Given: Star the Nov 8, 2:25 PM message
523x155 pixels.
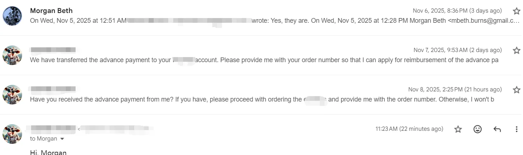Looking at the screenshot, I should pyautogui.click(x=516, y=90).
